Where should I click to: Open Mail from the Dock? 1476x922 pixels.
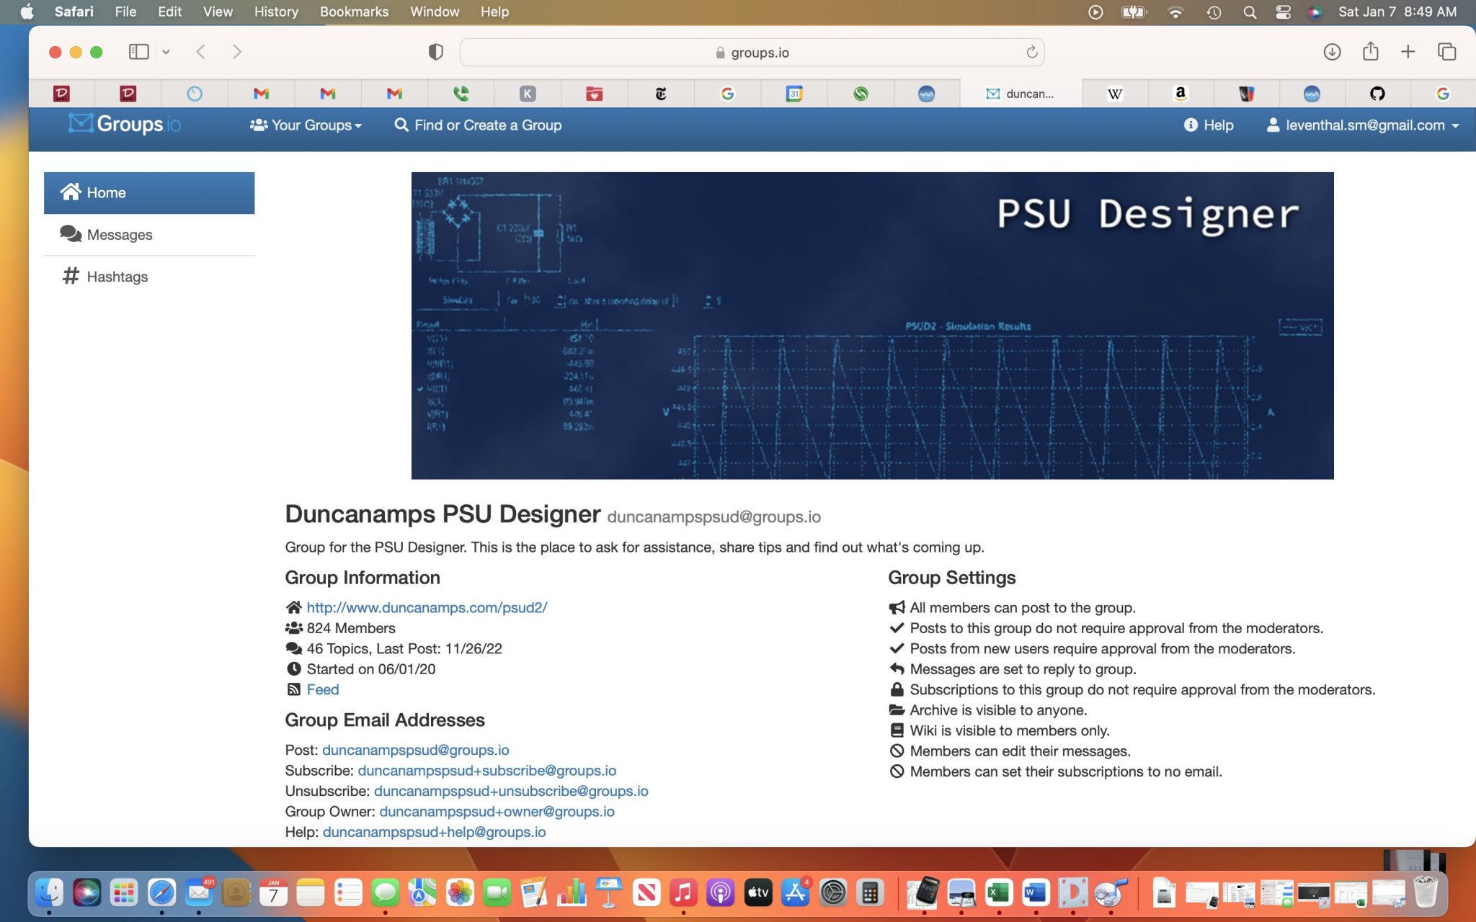199,893
